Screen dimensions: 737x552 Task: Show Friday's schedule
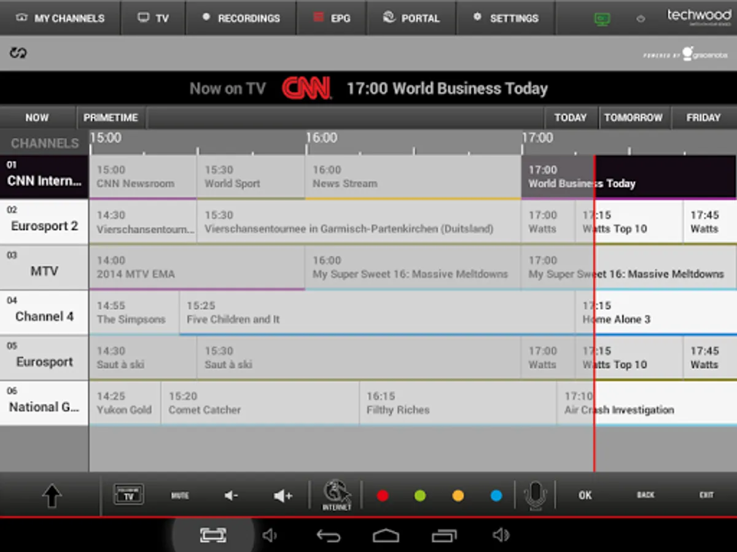click(x=704, y=118)
